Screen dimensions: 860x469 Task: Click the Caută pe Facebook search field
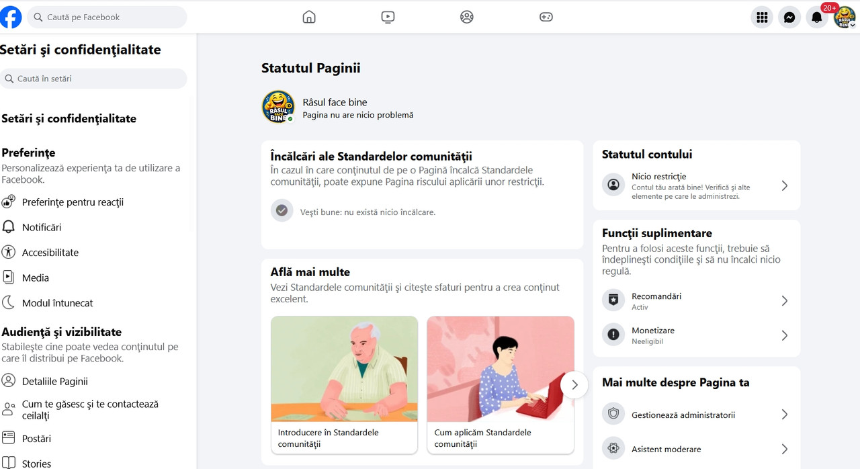point(107,17)
